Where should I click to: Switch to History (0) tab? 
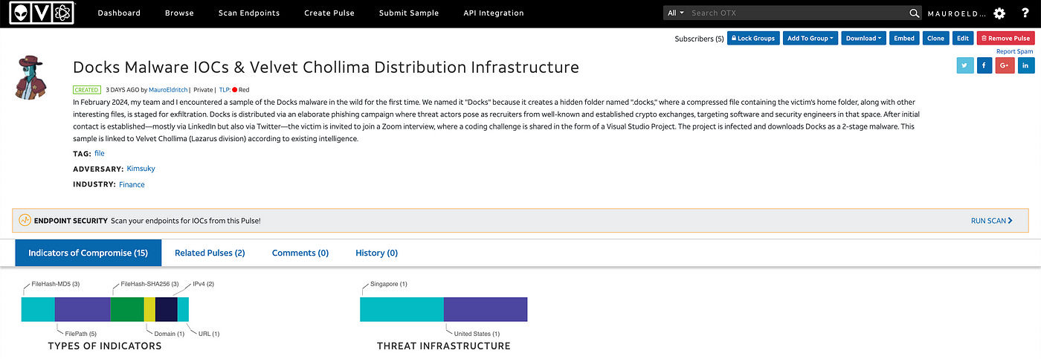pyautogui.click(x=377, y=253)
